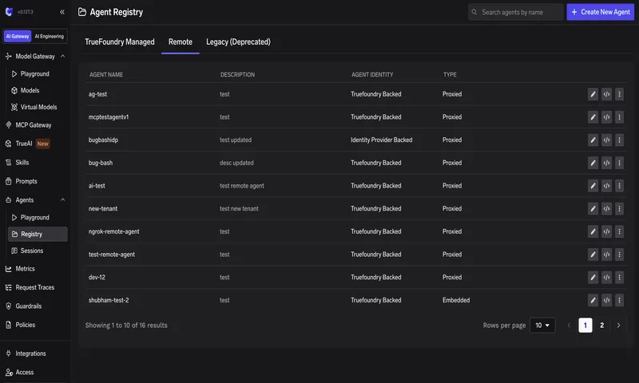Switch to Legacy (Deprecated) tab
This screenshot has height=383, width=639.
[238, 41]
